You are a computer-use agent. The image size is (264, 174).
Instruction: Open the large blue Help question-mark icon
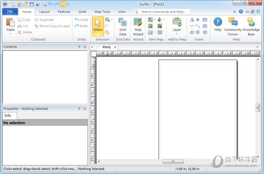tap(218, 22)
